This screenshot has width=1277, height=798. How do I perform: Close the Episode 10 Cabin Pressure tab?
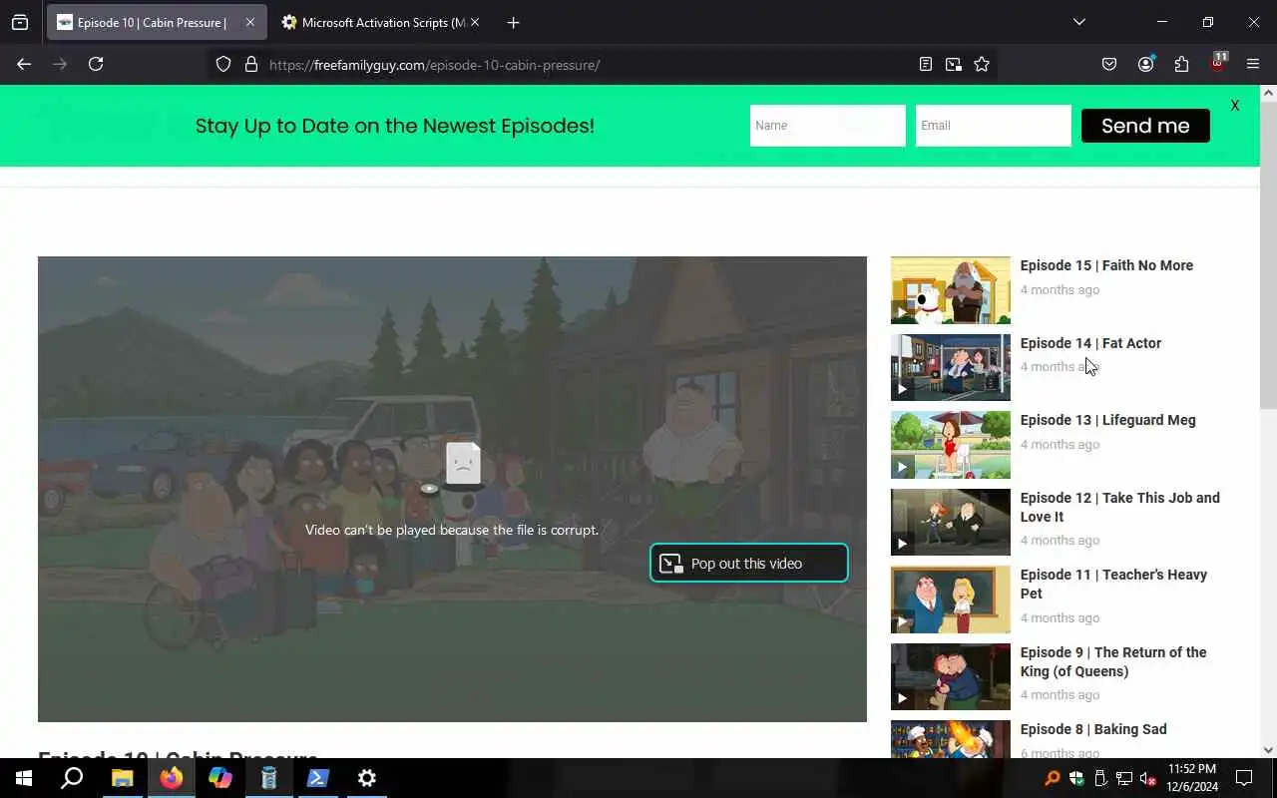[x=249, y=22]
